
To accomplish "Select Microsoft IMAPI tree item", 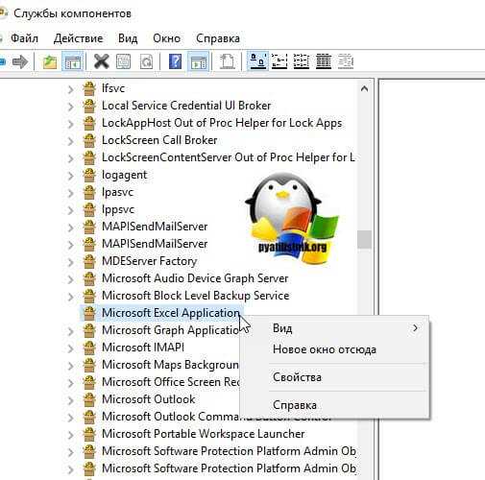I will point(143,348).
